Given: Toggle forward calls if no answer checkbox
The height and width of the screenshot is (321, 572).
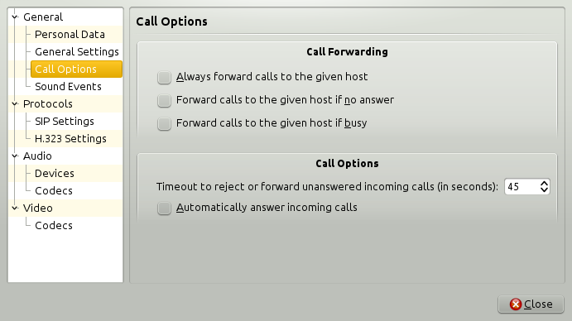Looking at the screenshot, I should (164, 100).
